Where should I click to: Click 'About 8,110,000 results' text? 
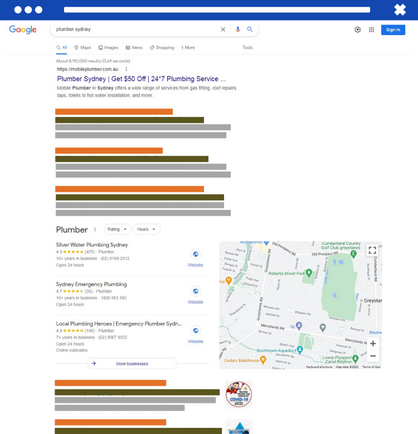click(93, 61)
